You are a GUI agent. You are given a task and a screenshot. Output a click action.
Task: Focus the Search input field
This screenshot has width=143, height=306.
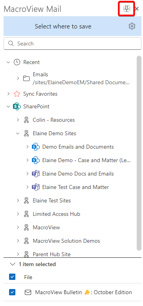point(72,43)
